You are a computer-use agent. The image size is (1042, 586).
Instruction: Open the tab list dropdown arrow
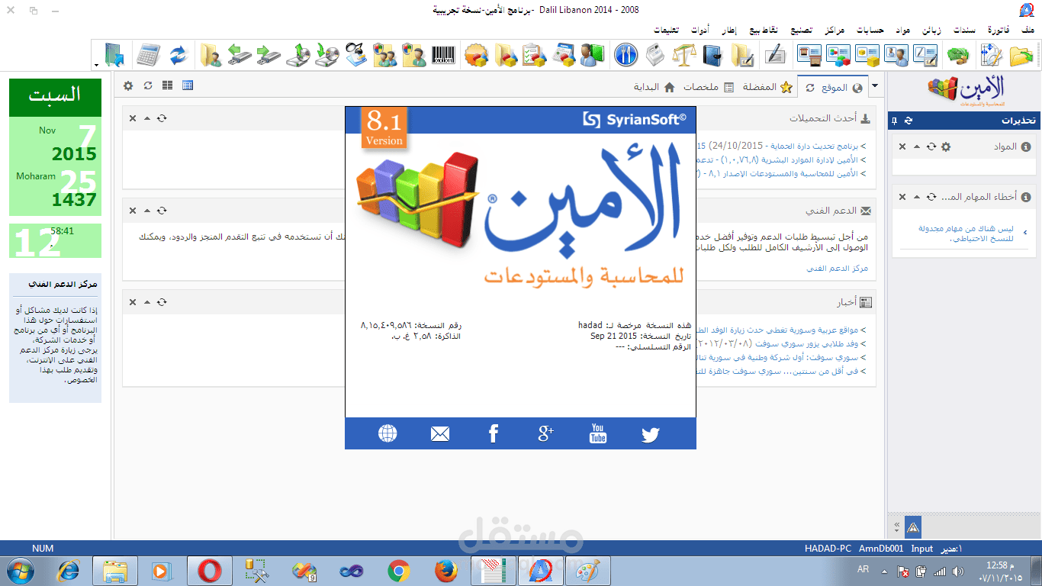(875, 86)
